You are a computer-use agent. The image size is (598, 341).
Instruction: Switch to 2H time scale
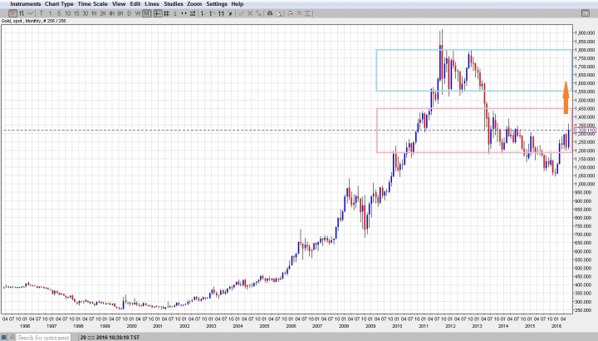click(x=103, y=13)
